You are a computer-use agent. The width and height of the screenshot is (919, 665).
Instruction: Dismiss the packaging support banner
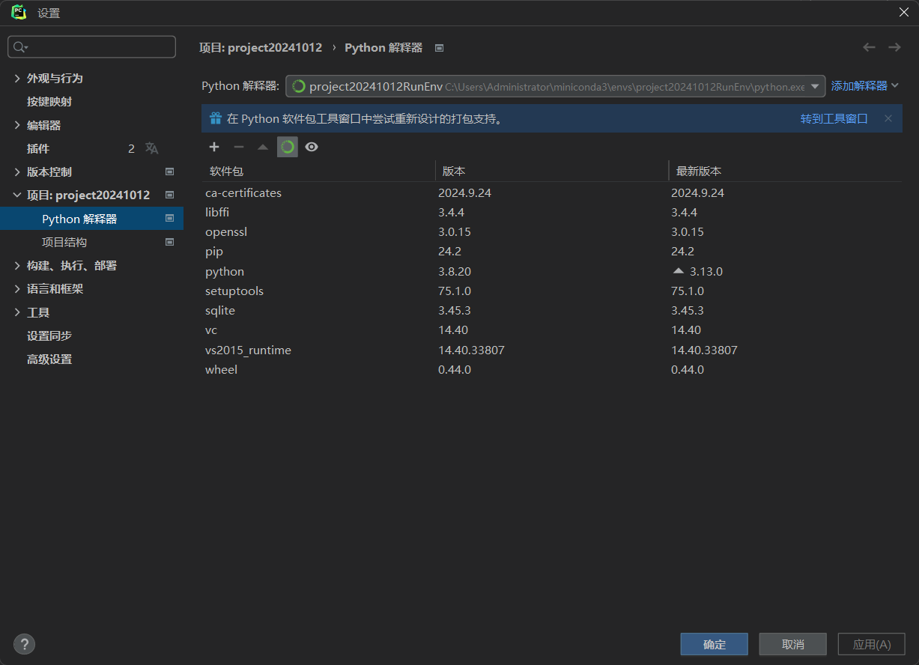pyautogui.click(x=888, y=118)
